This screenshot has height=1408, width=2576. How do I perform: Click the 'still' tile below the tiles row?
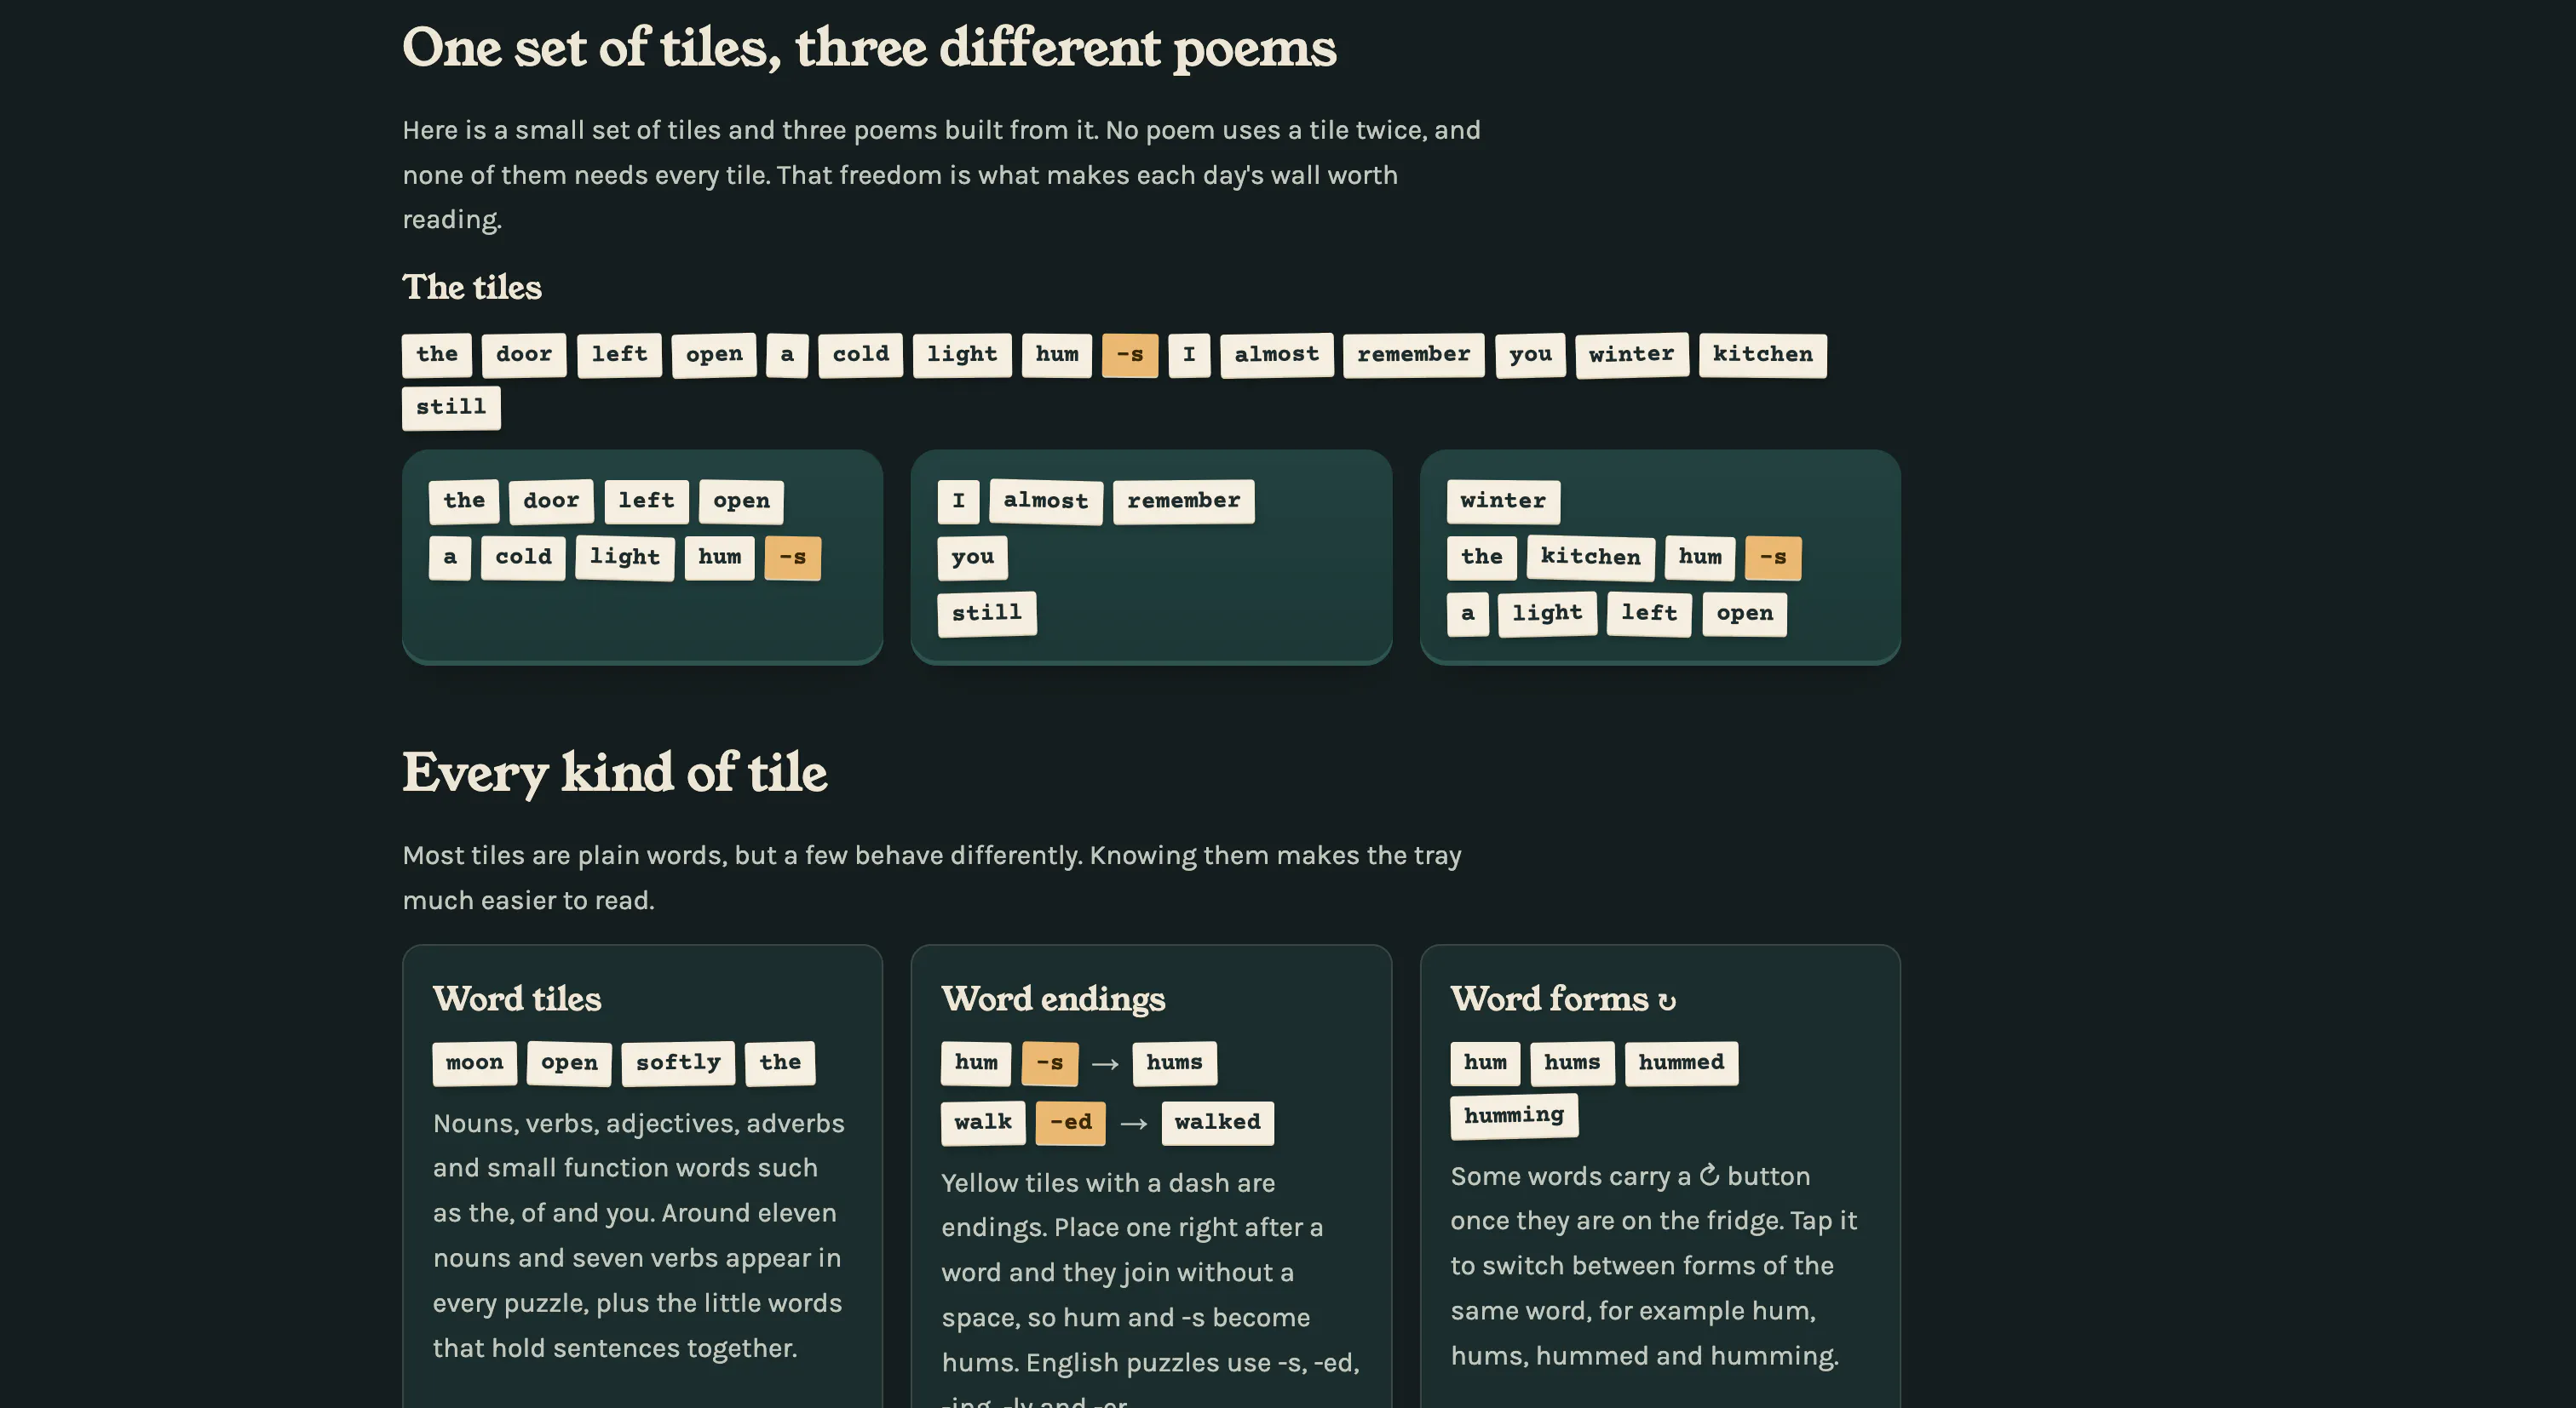pos(451,408)
